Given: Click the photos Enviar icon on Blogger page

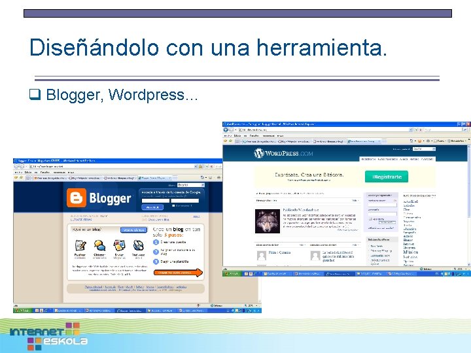Looking at the screenshot, I should coord(119,246).
